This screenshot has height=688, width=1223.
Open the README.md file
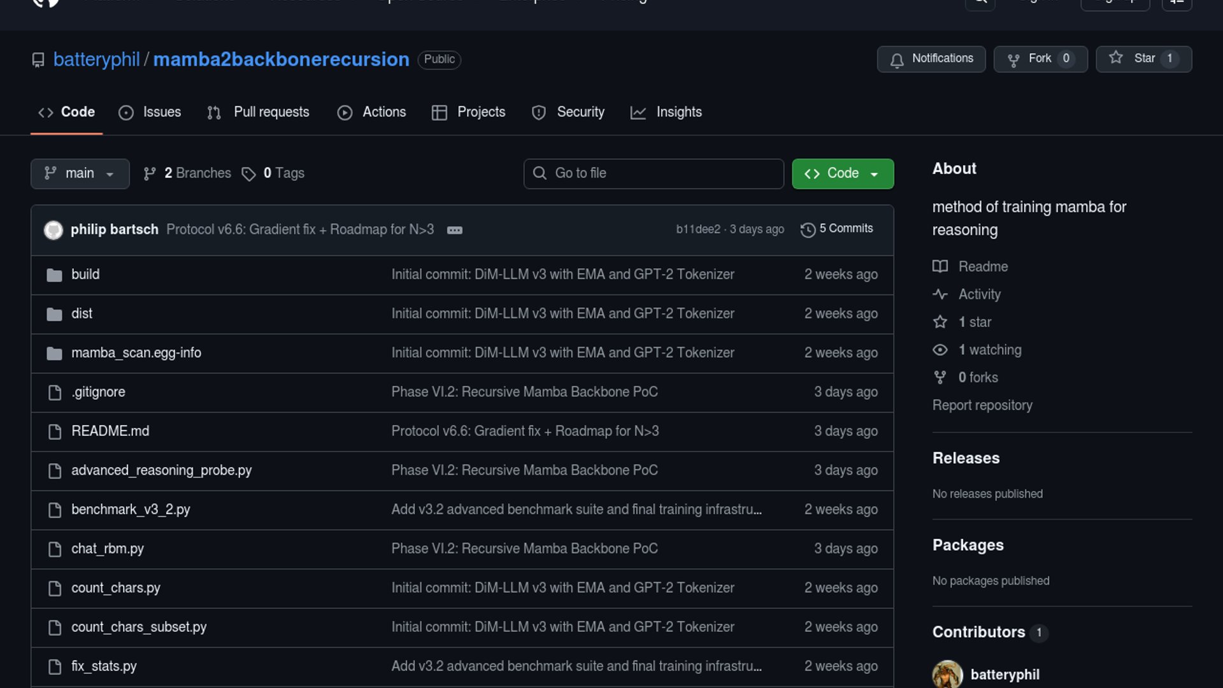[110, 431]
